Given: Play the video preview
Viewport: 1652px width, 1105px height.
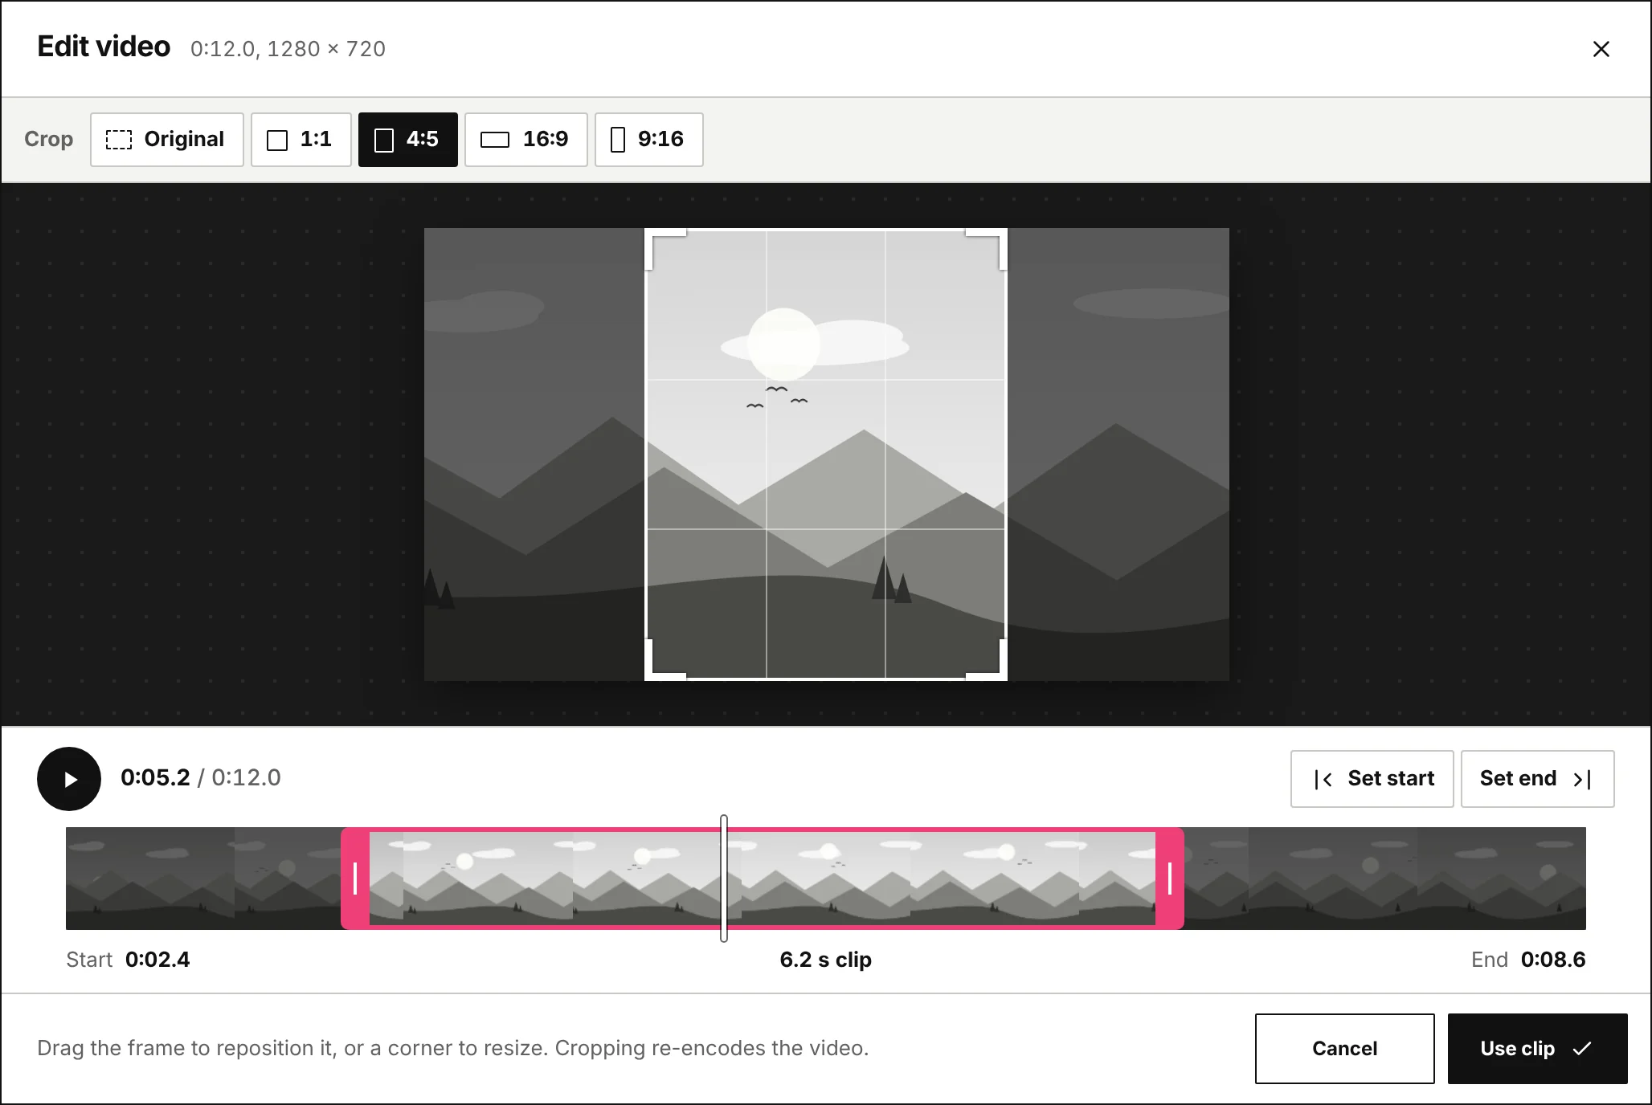Looking at the screenshot, I should pos(69,779).
